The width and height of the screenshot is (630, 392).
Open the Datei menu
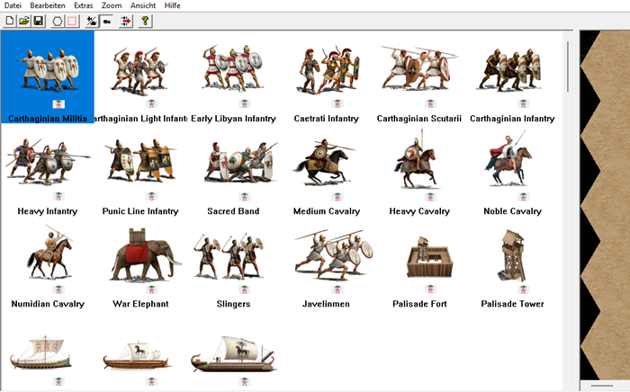pos(13,5)
